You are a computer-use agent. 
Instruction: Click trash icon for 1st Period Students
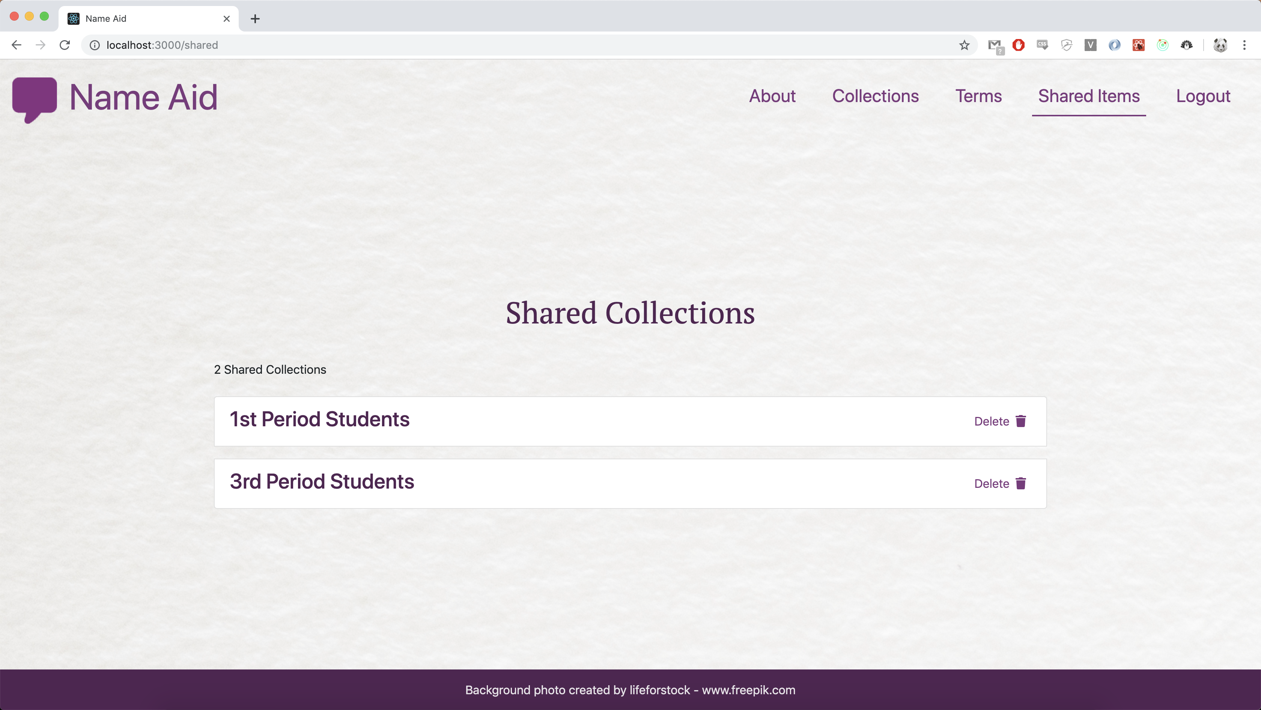tap(1021, 421)
